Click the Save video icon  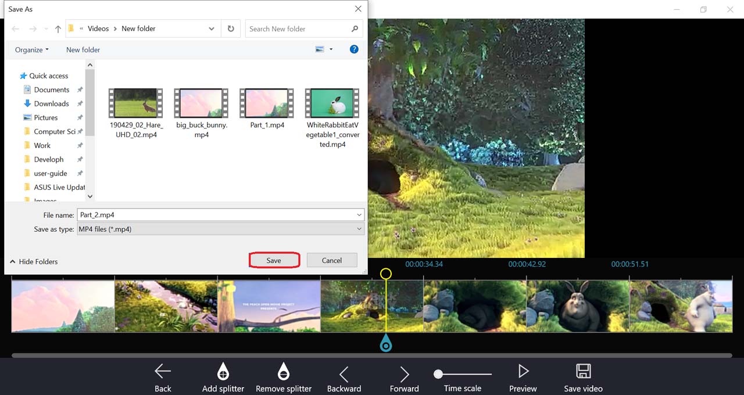coord(583,372)
